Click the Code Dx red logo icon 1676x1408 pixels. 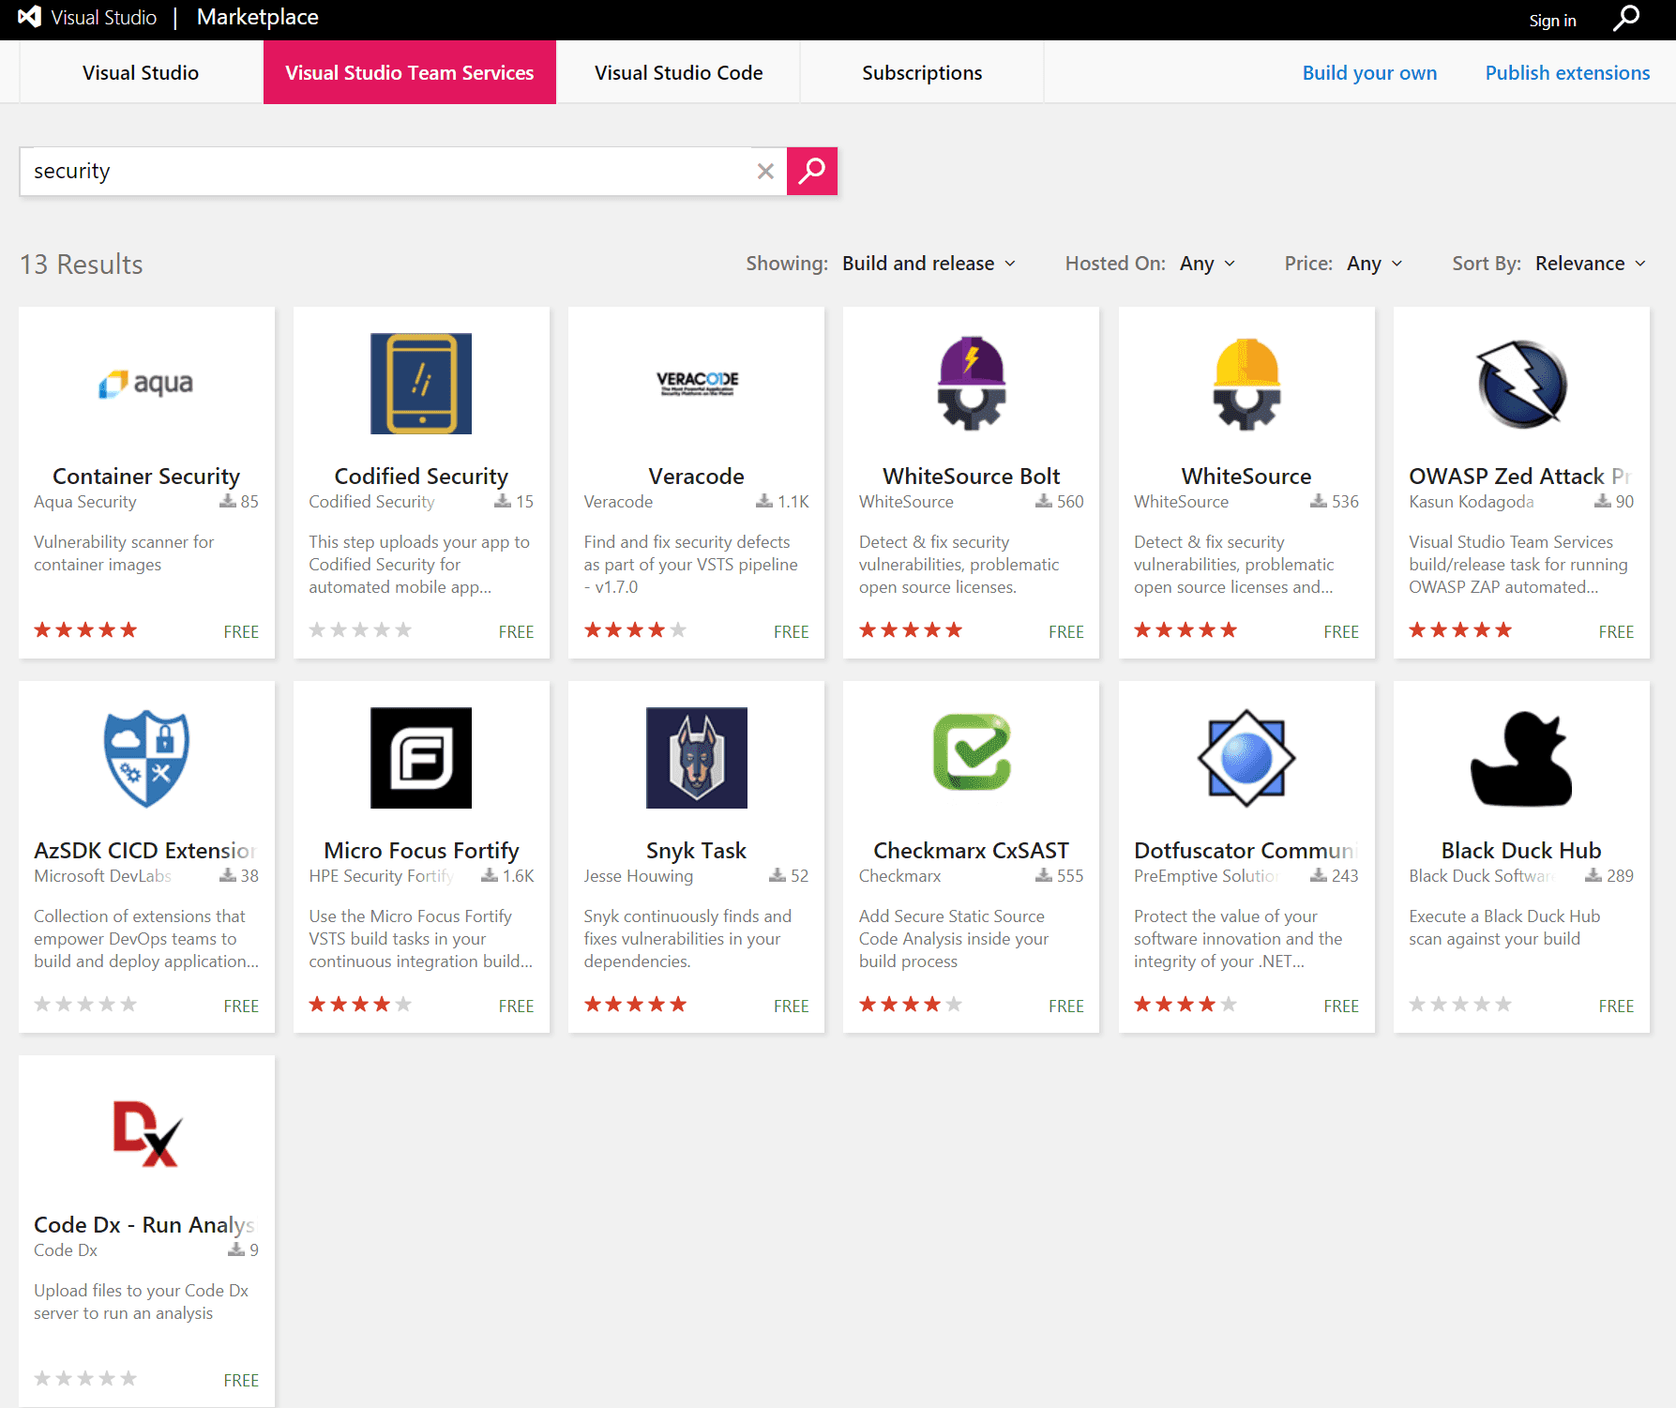click(146, 1133)
